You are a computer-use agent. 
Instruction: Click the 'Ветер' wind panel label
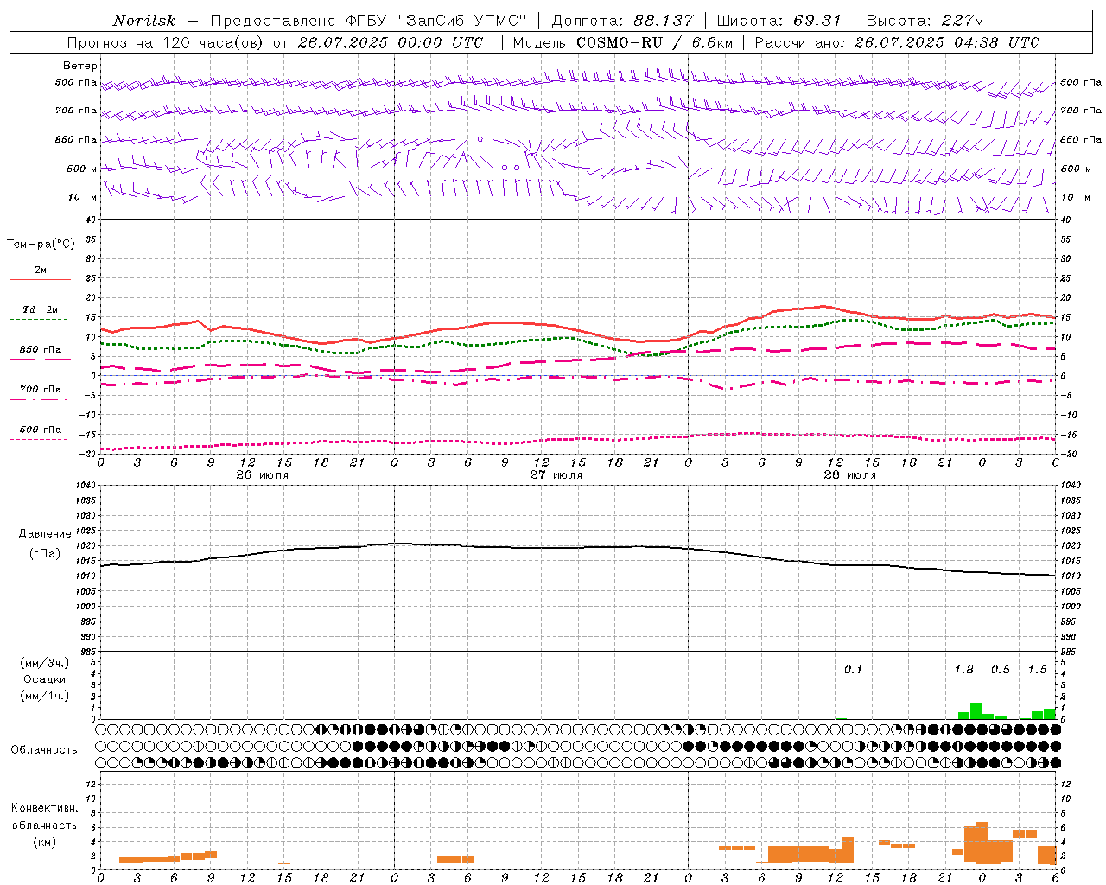click(80, 66)
